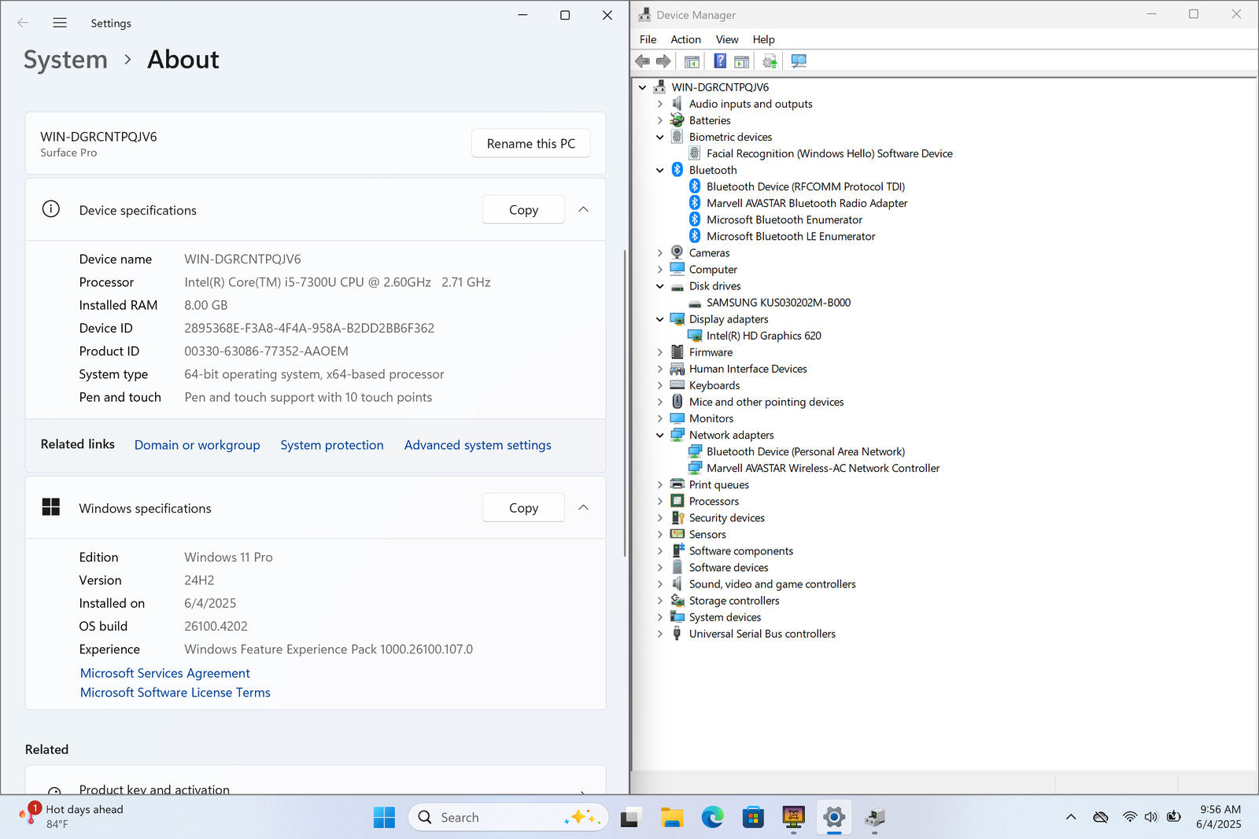
Task: Collapse the Bluetooth node
Action: 660,170
